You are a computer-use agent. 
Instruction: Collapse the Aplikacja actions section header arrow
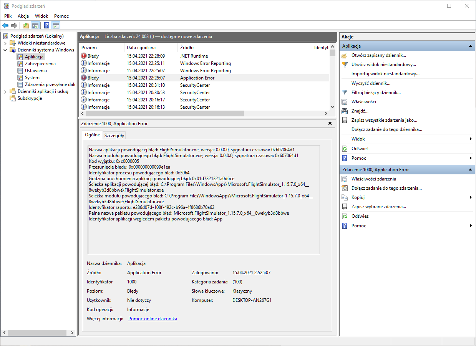click(470, 46)
